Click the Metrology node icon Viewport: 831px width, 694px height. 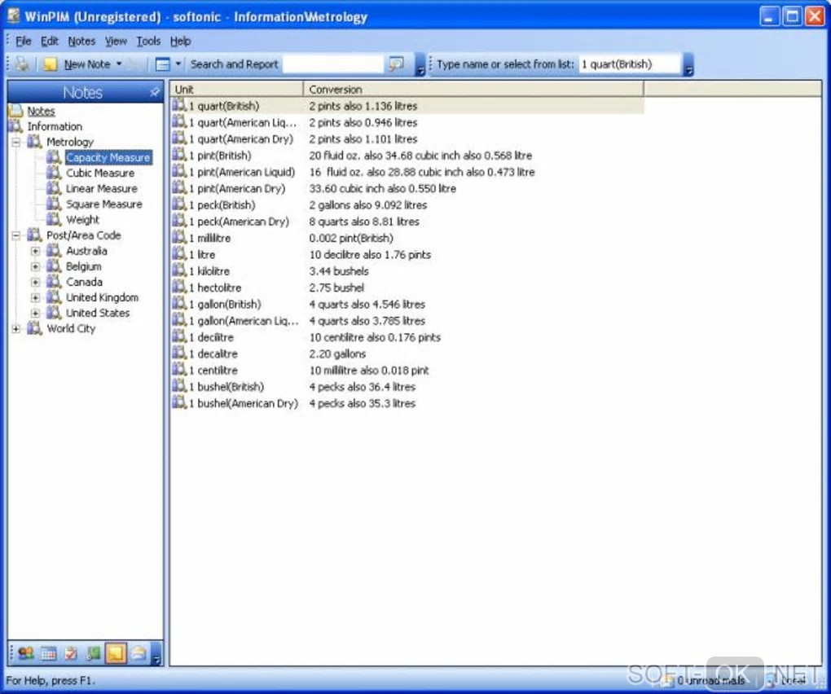coord(34,142)
